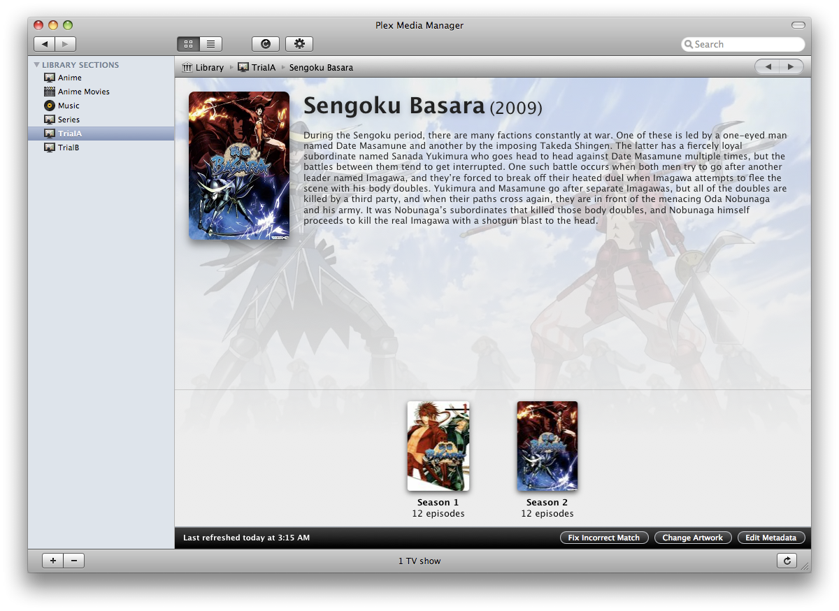
Task: Switch to list view mode
Action: [210, 44]
